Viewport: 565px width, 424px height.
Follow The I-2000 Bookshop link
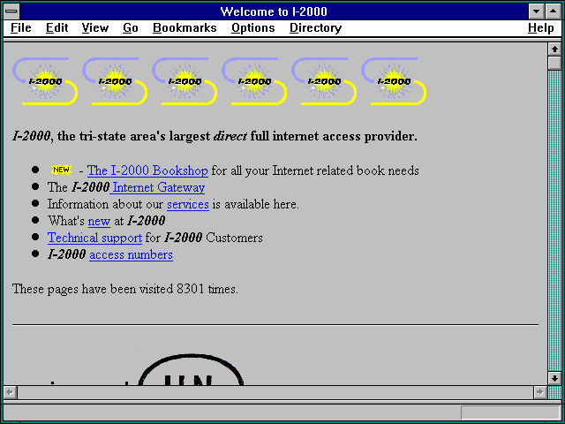click(x=147, y=170)
